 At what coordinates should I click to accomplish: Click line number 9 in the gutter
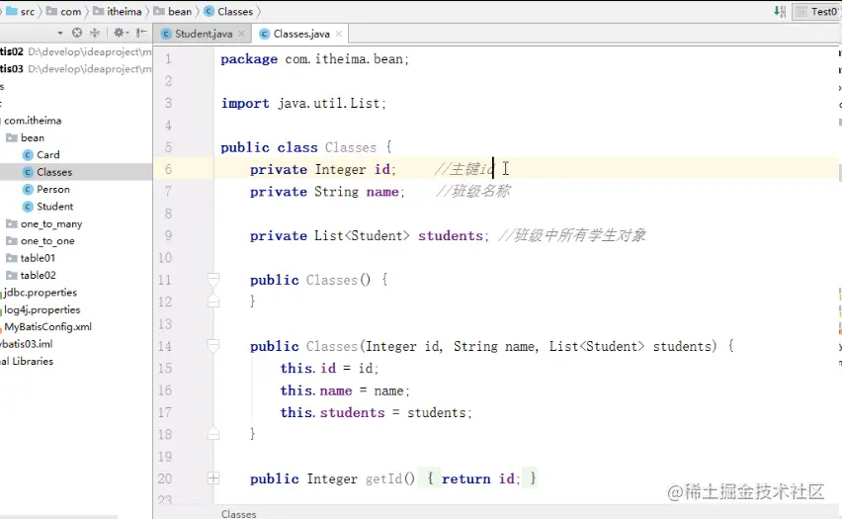[x=168, y=235]
